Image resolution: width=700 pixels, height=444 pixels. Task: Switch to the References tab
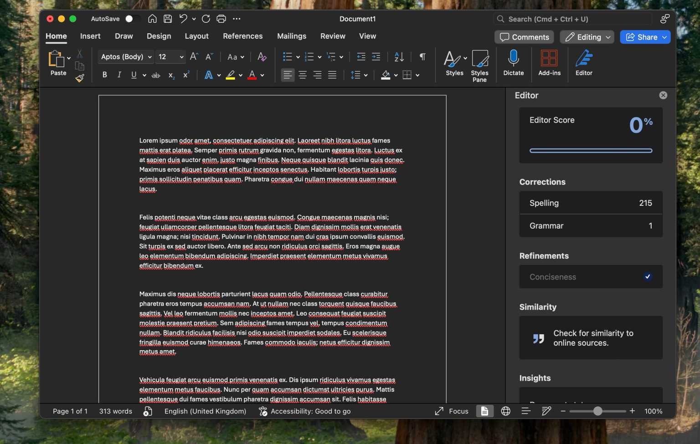tap(243, 36)
